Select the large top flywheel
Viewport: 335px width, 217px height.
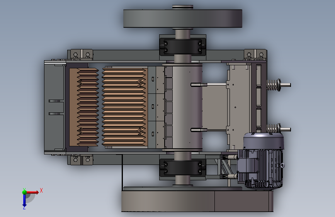183,19
